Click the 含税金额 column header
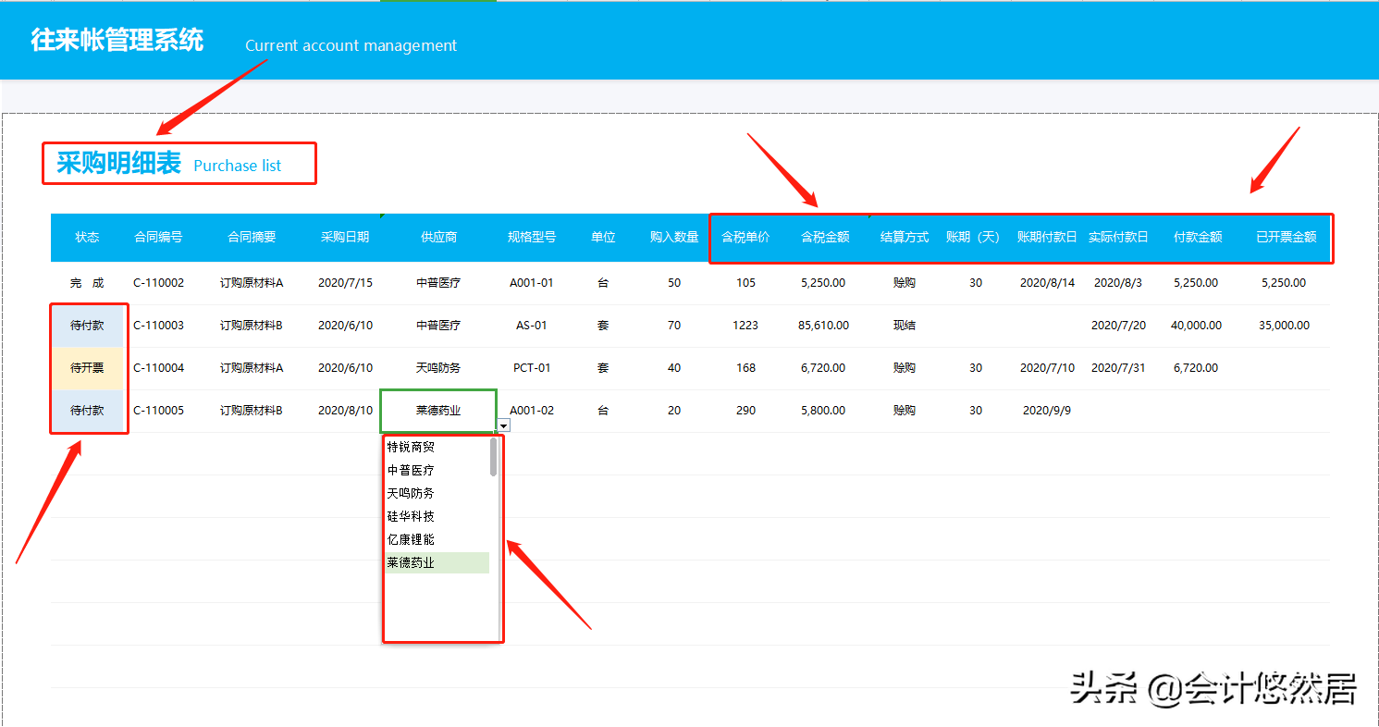 (824, 237)
